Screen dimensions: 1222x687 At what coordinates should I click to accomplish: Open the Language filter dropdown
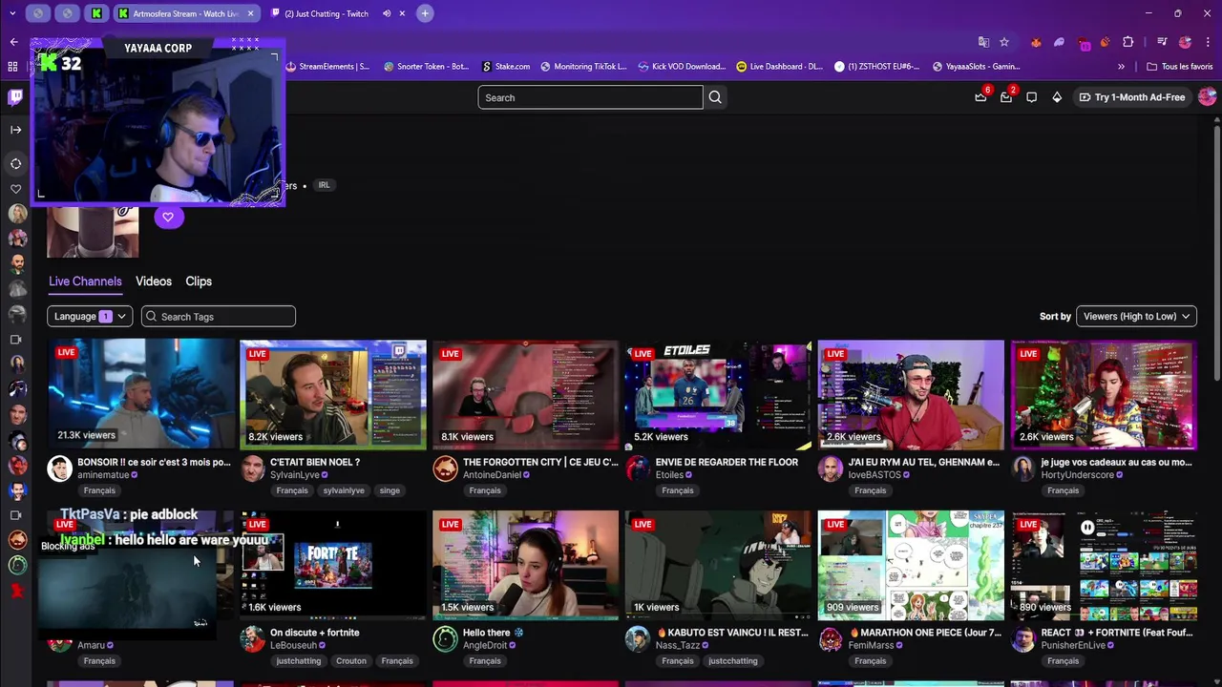90,316
